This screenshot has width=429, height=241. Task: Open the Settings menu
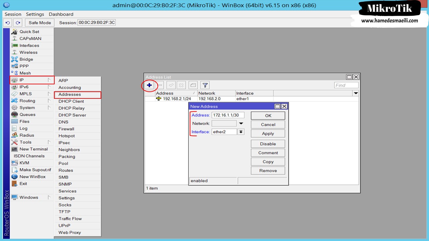click(x=35, y=14)
